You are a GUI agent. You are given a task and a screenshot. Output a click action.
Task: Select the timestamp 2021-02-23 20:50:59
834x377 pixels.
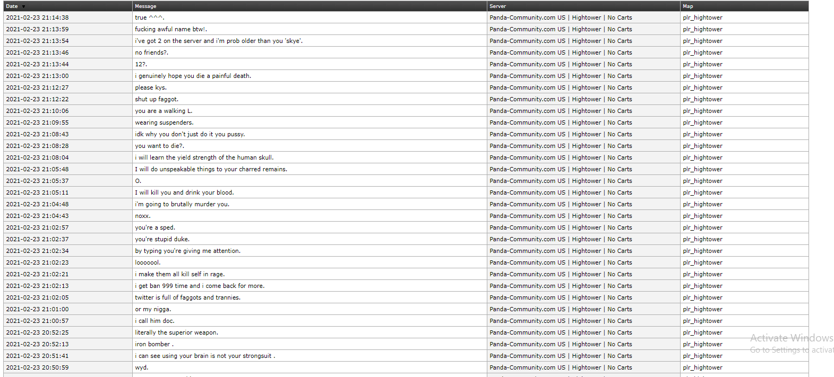click(37, 367)
